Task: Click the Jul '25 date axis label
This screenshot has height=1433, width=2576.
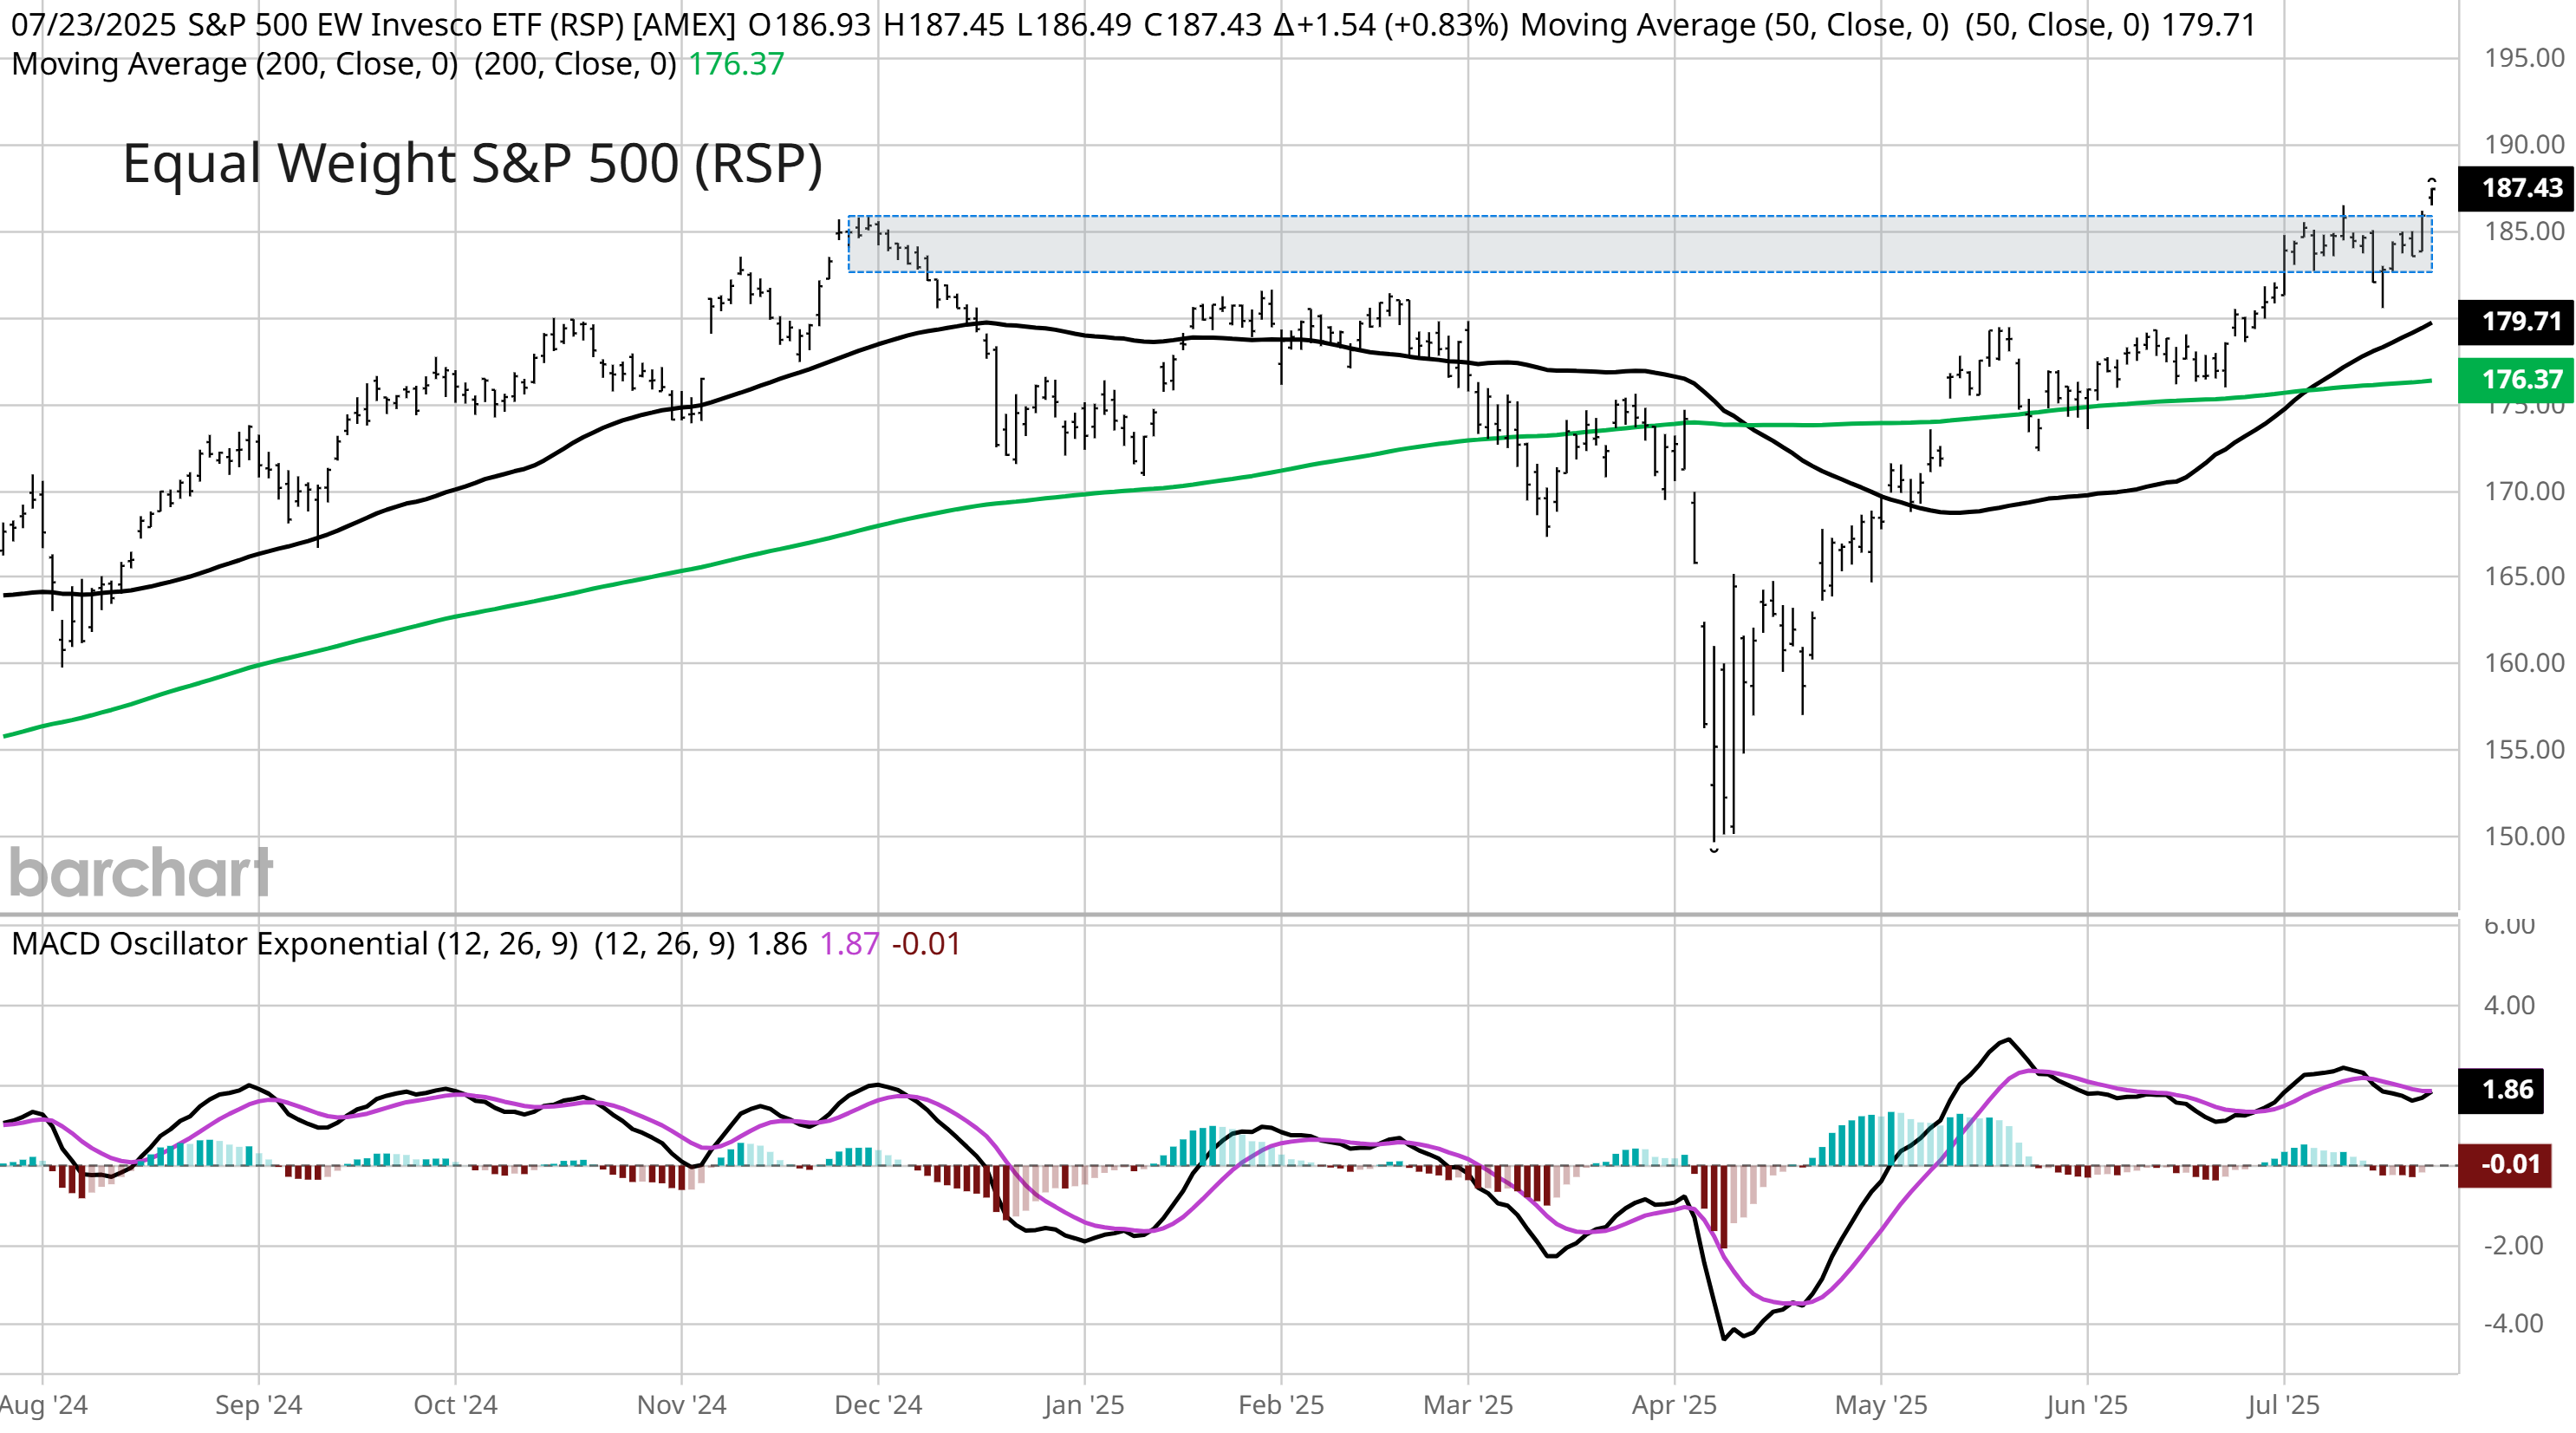Action: coord(2282,1405)
